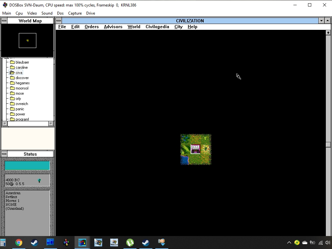Click the box-with-arrow taskbar icon
The image size is (332, 249).
(162, 242)
